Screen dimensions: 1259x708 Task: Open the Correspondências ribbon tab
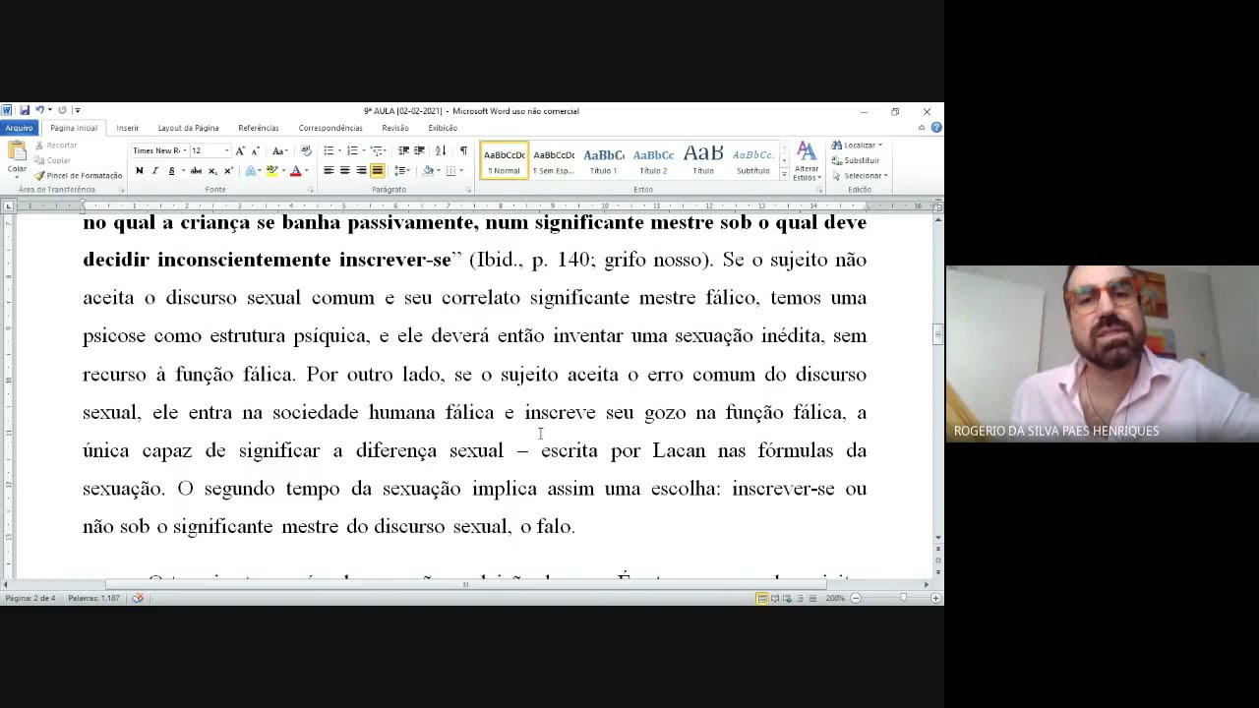click(330, 128)
